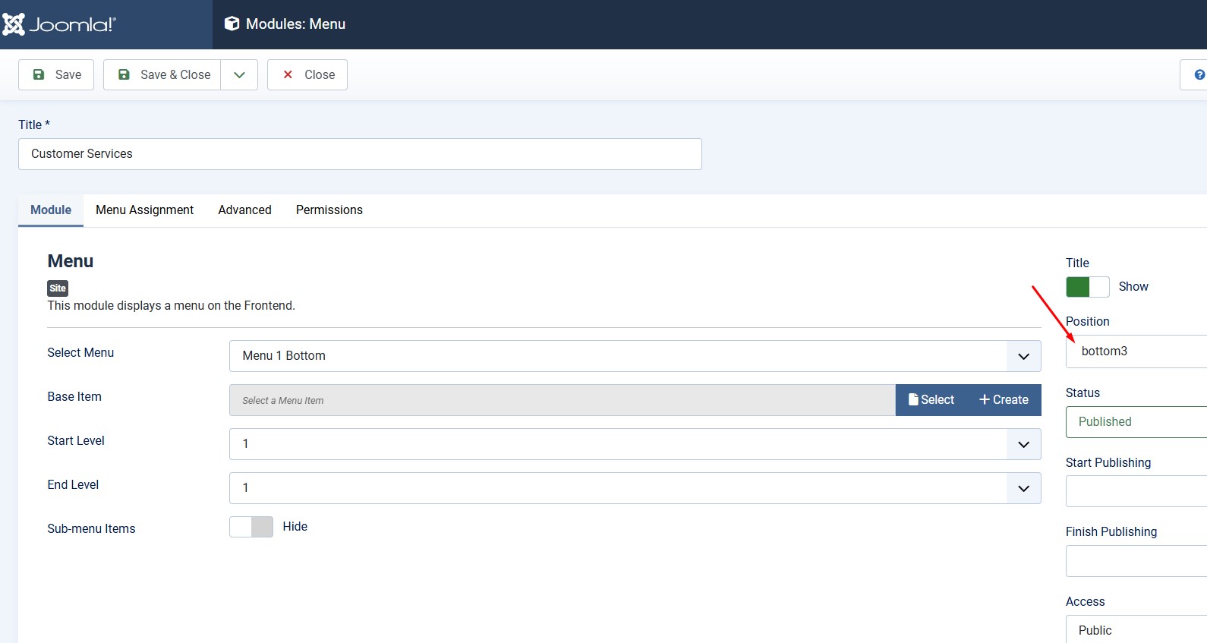The width and height of the screenshot is (1207, 643).
Task: Switch to the Menu Assignment tab
Action: point(144,210)
